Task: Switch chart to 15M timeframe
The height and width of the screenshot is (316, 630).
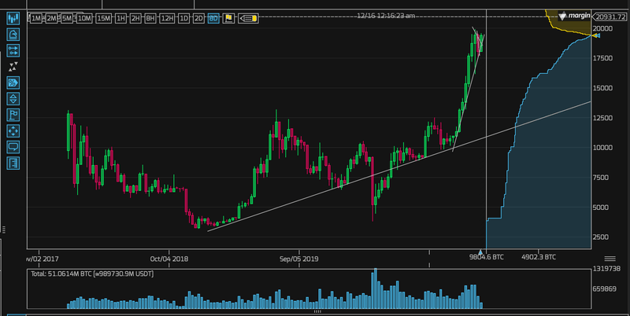Action: [103, 18]
